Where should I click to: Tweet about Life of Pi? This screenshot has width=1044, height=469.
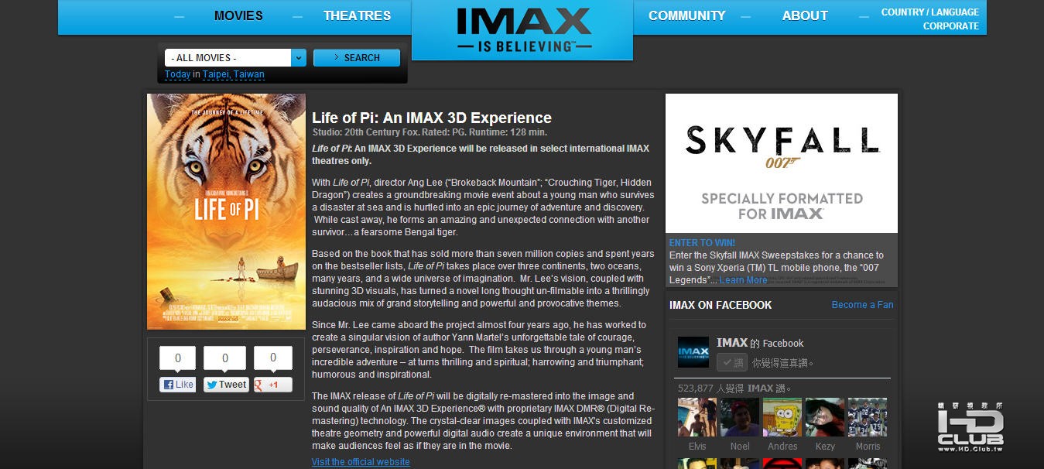pyautogui.click(x=225, y=385)
